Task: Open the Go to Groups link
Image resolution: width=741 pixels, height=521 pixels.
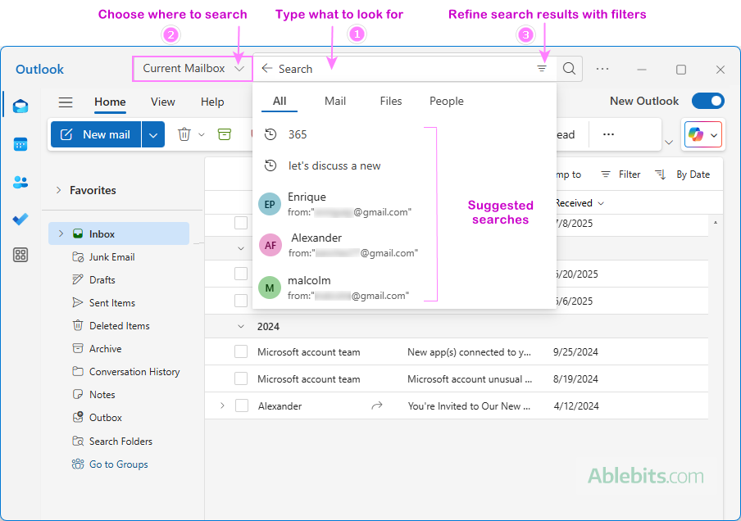Action: tap(118, 464)
